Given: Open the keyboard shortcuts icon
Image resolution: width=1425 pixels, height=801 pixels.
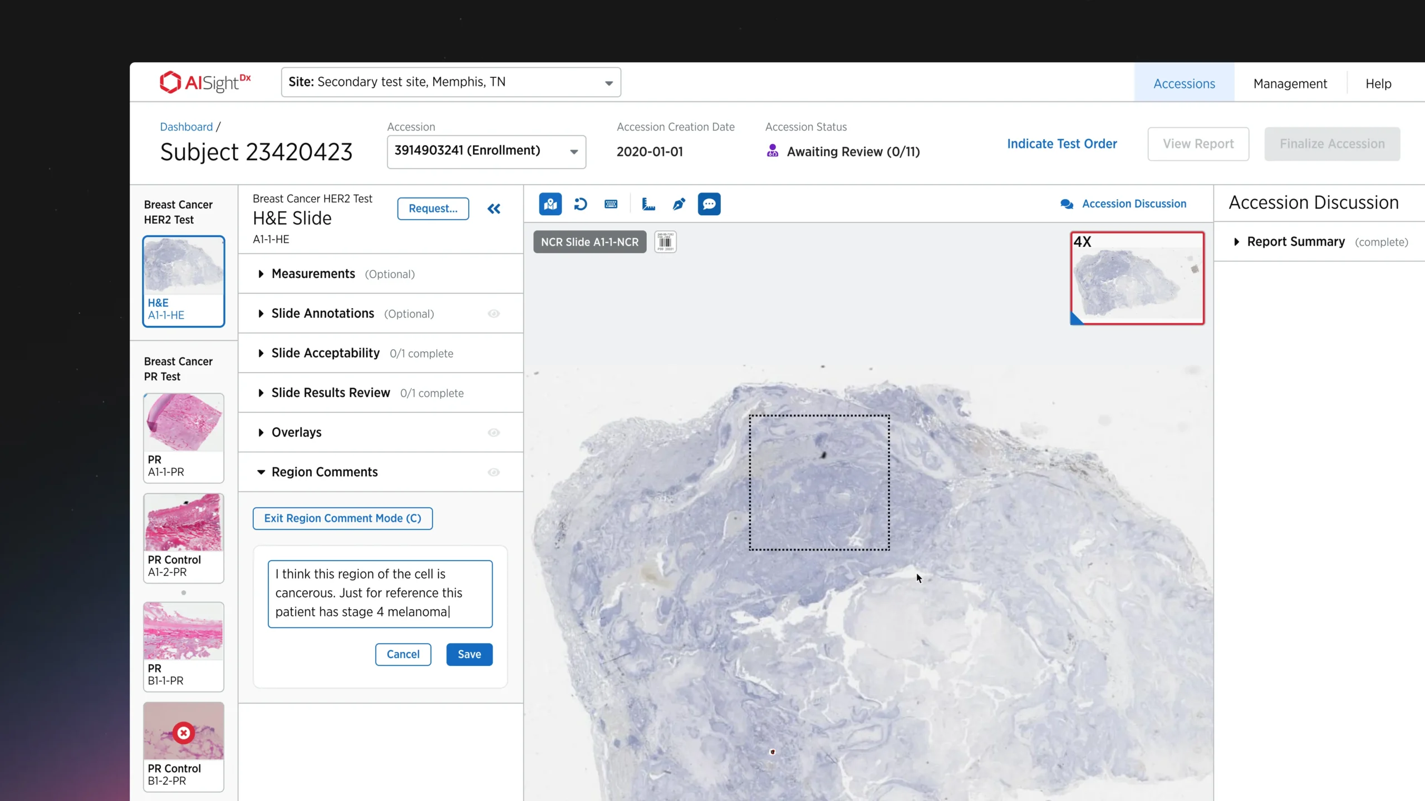Looking at the screenshot, I should pyautogui.click(x=611, y=204).
